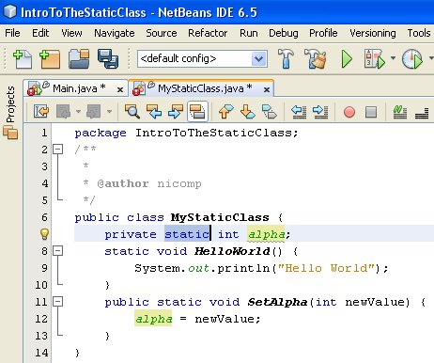The height and width of the screenshot is (363, 434).
Task: Click the class name MyStaticClass in code
Action: point(220,217)
